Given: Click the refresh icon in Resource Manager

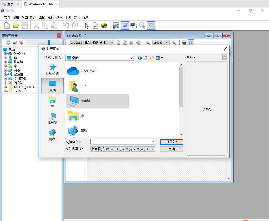Looking at the screenshot, I should click(8, 43).
